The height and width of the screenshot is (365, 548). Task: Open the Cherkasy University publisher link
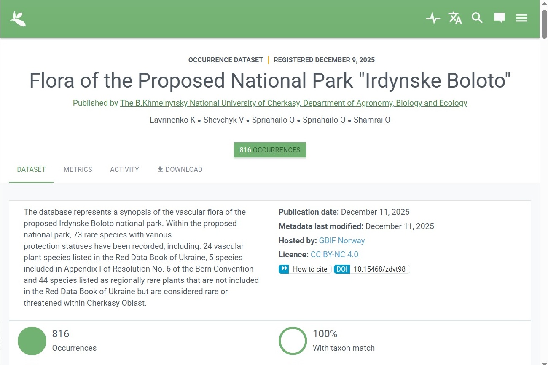[293, 103]
